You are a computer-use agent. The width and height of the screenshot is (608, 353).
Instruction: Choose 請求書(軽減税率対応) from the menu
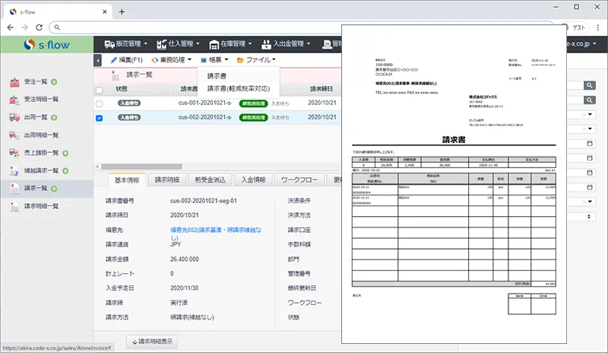[x=237, y=88]
